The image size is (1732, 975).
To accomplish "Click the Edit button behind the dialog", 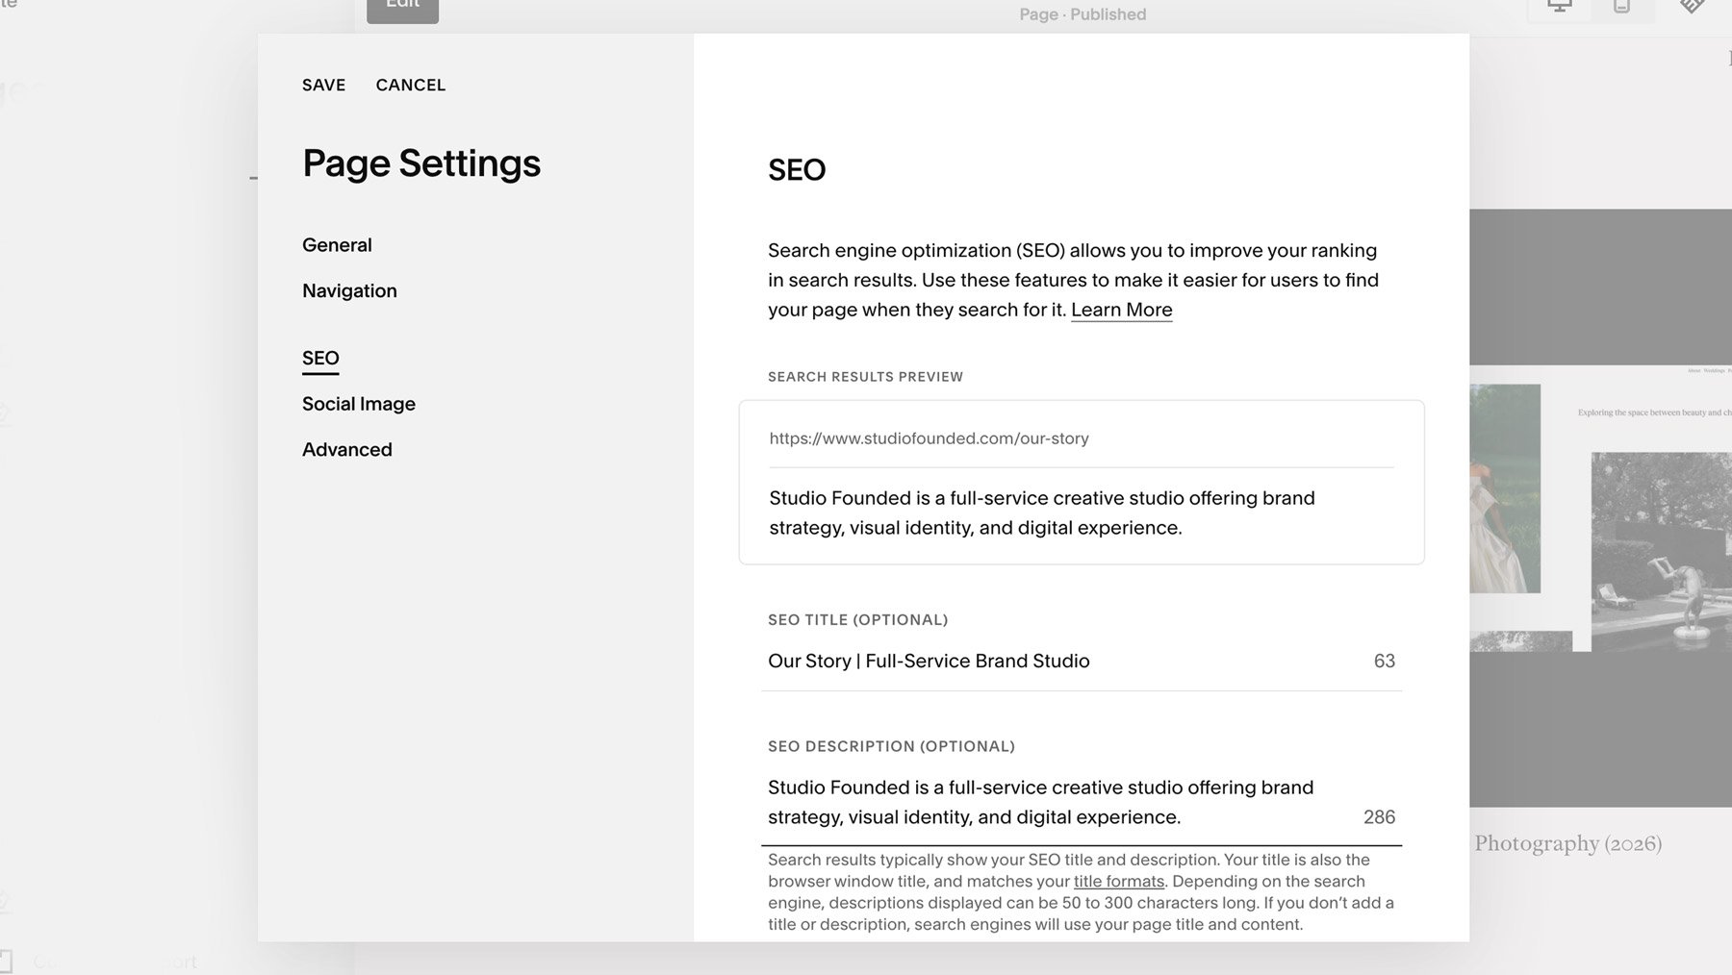I will click(402, 8).
